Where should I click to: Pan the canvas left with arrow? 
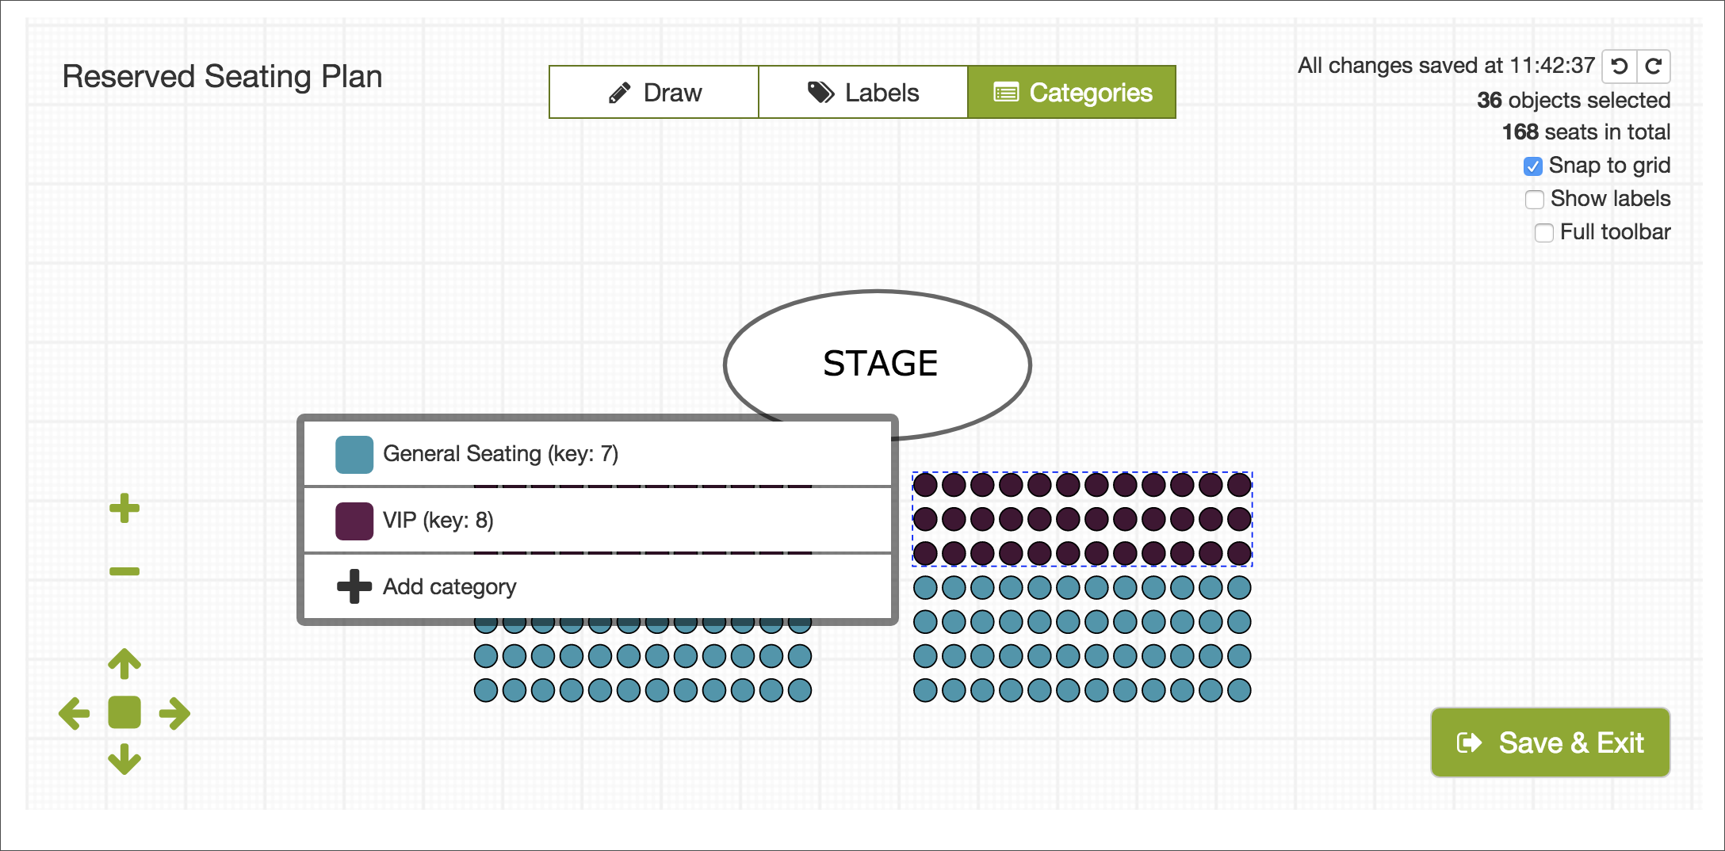[x=75, y=713]
